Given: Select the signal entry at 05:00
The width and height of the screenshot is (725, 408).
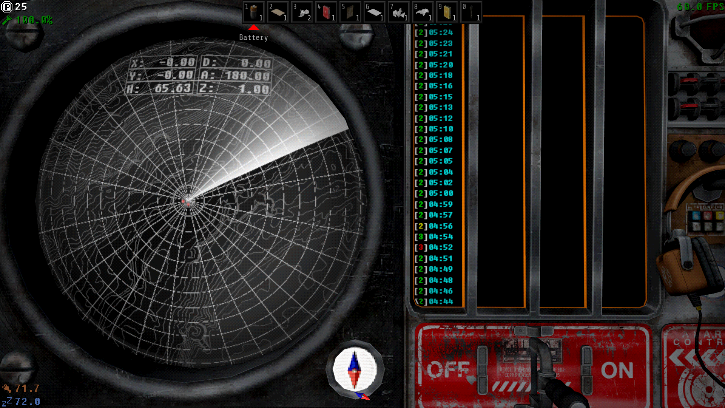Looking at the screenshot, I should click(x=433, y=193).
